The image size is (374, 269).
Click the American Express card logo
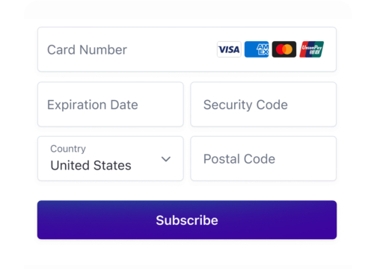[x=257, y=49]
